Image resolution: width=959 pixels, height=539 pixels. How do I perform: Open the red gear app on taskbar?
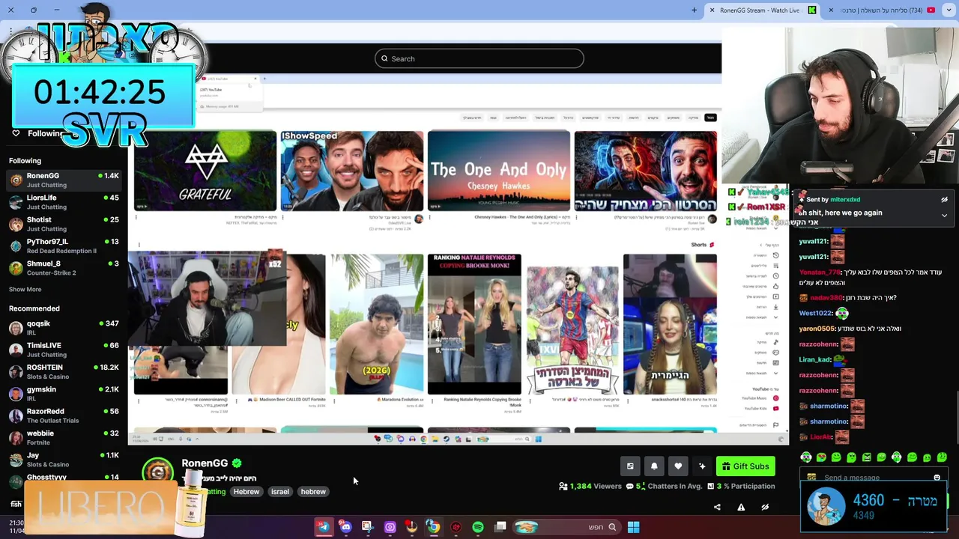point(456,527)
